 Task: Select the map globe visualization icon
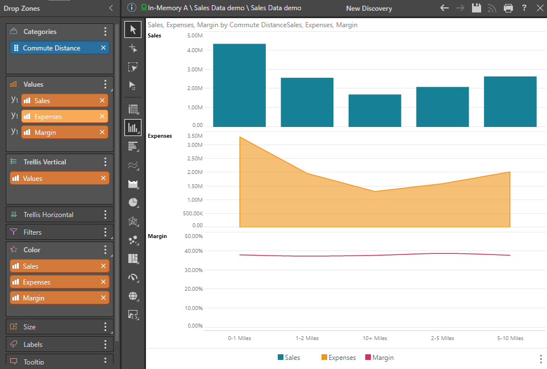coord(133,296)
